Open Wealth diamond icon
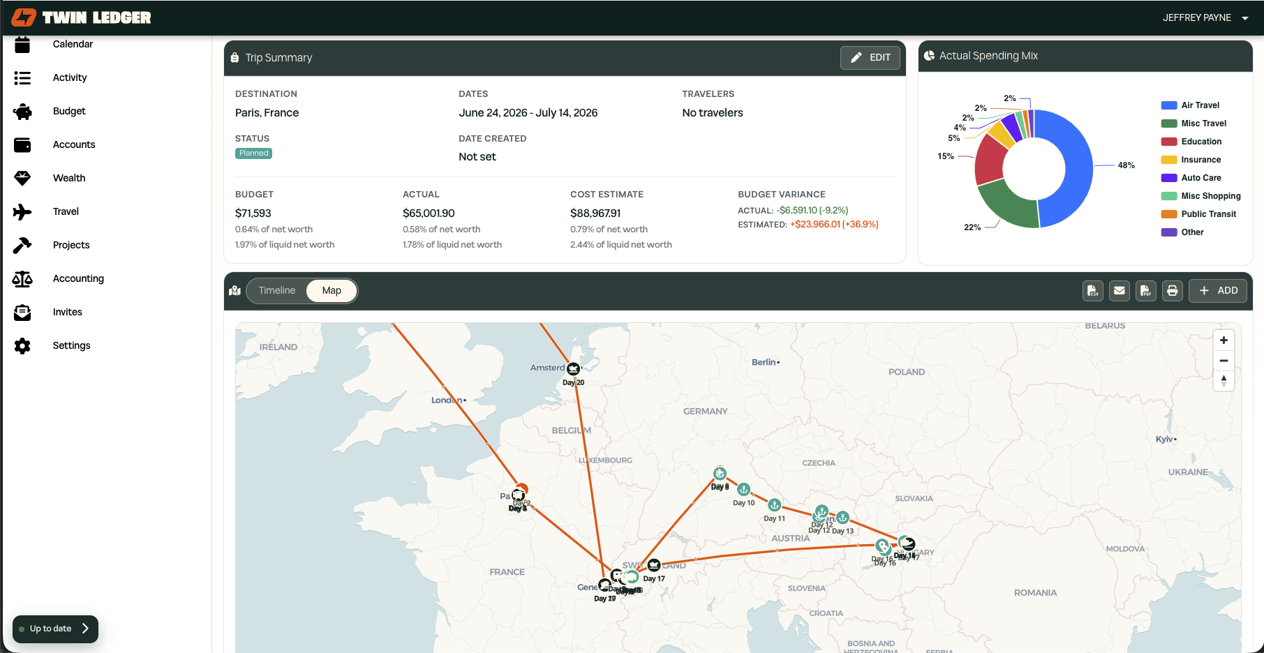The height and width of the screenshot is (653, 1264). [x=22, y=179]
